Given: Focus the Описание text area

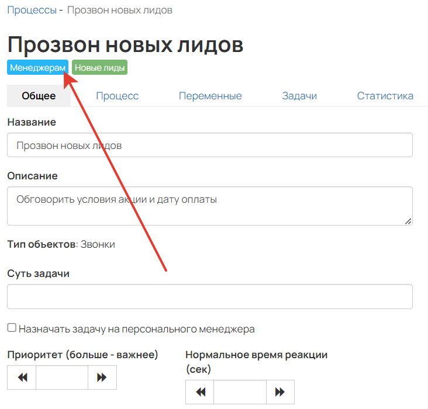Looking at the screenshot, I should pyautogui.click(x=210, y=206).
